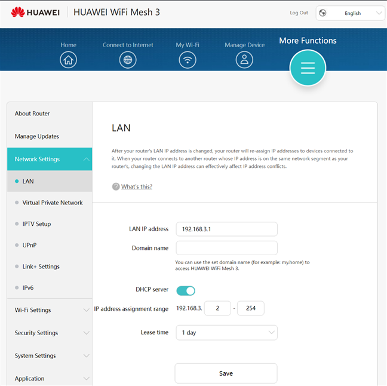Select LAN in the sidebar
This screenshot has height=386, width=387.
(x=50, y=181)
